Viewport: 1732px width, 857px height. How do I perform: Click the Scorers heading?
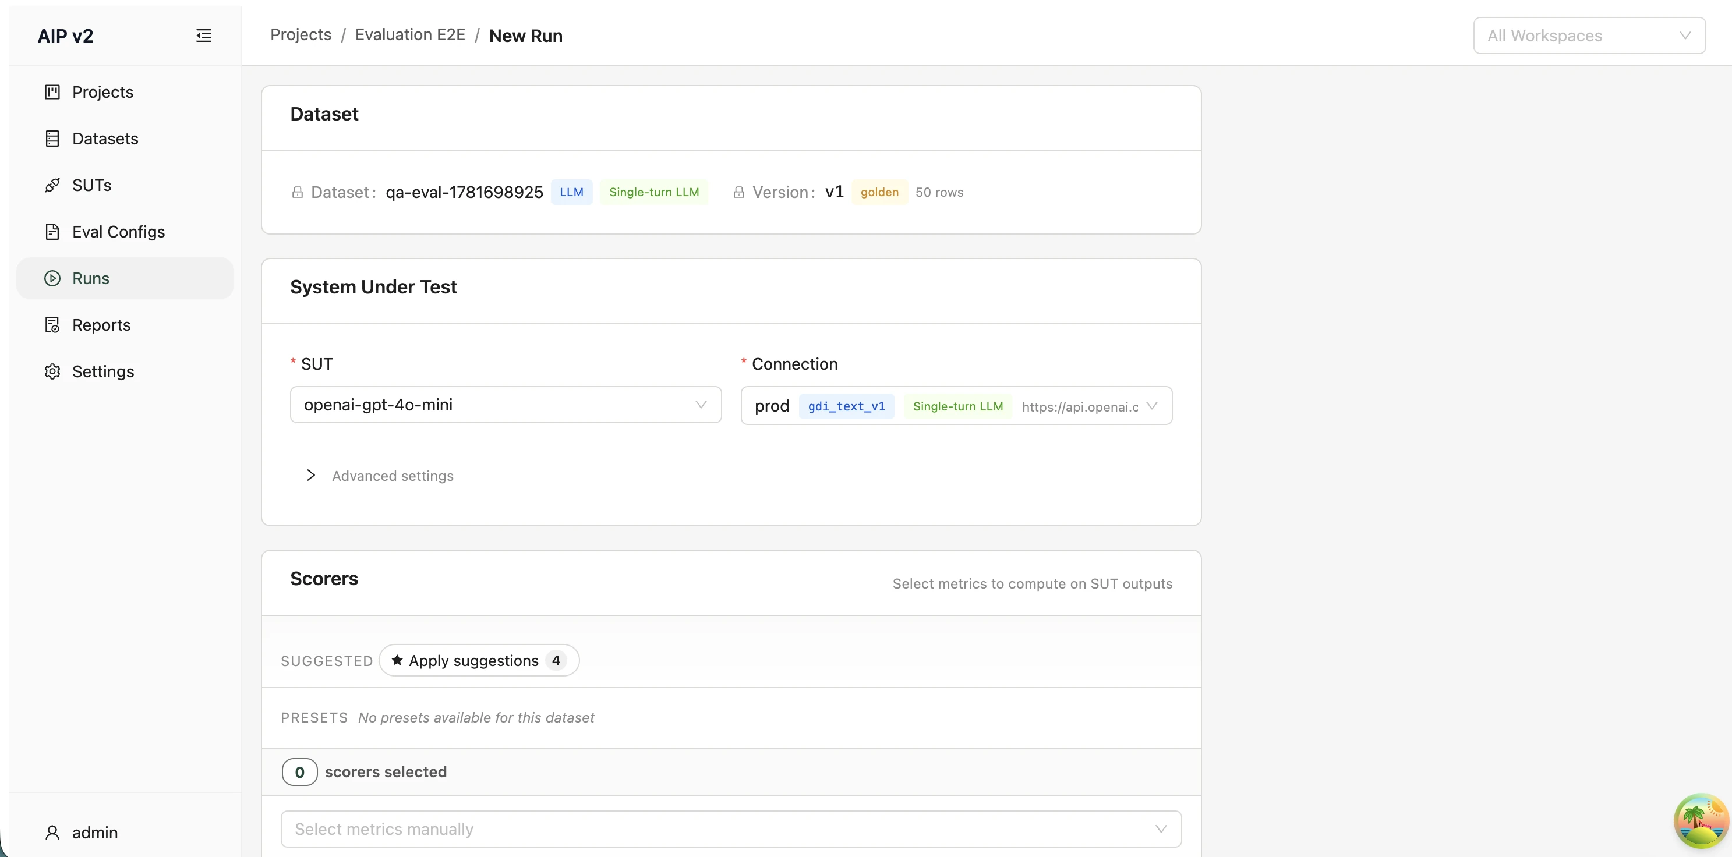(324, 579)
